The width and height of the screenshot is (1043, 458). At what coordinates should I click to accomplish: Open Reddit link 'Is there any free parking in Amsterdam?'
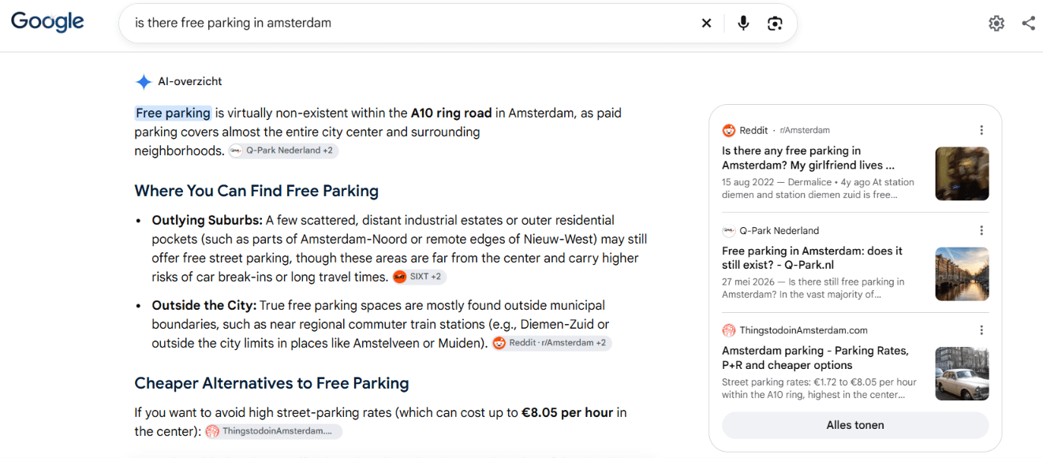coord(808,158)
